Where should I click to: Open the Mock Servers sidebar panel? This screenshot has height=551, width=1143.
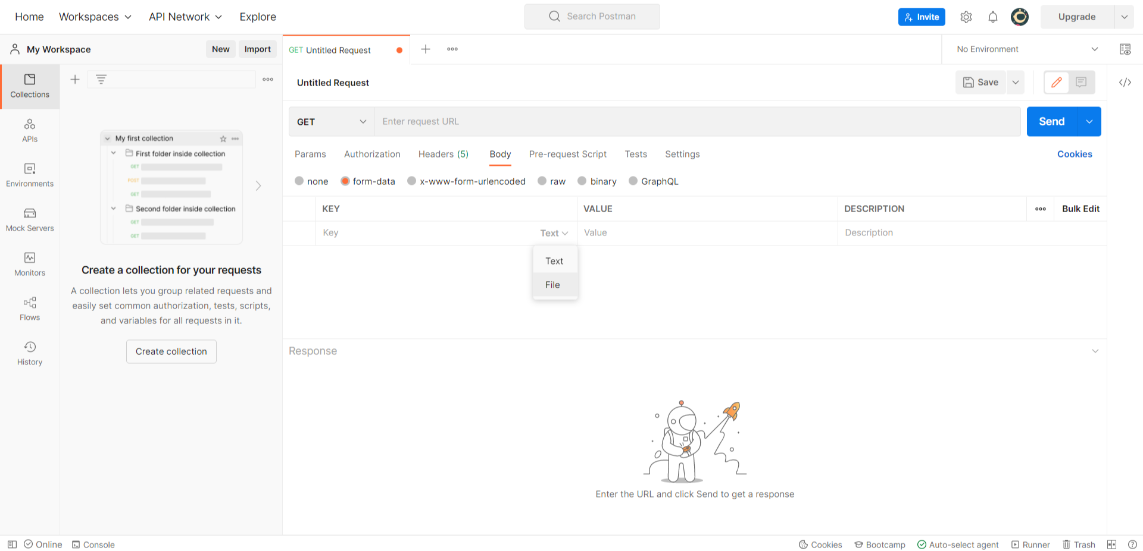[x=30, y=220]
